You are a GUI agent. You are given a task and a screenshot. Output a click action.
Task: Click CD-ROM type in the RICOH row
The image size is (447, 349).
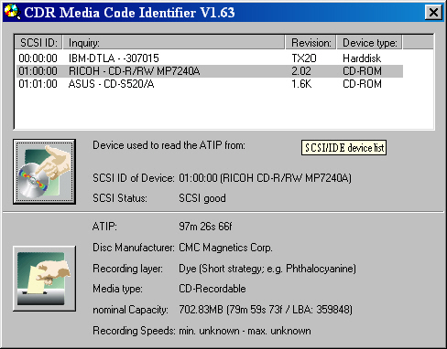(x=362, y=71)
